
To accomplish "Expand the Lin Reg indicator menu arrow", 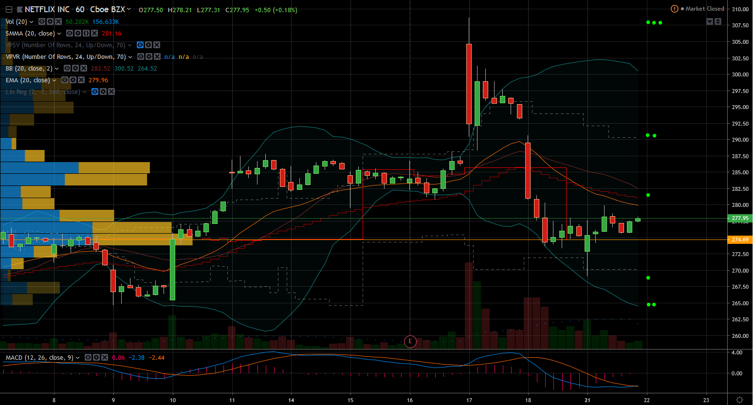I will tap(85, 92).
